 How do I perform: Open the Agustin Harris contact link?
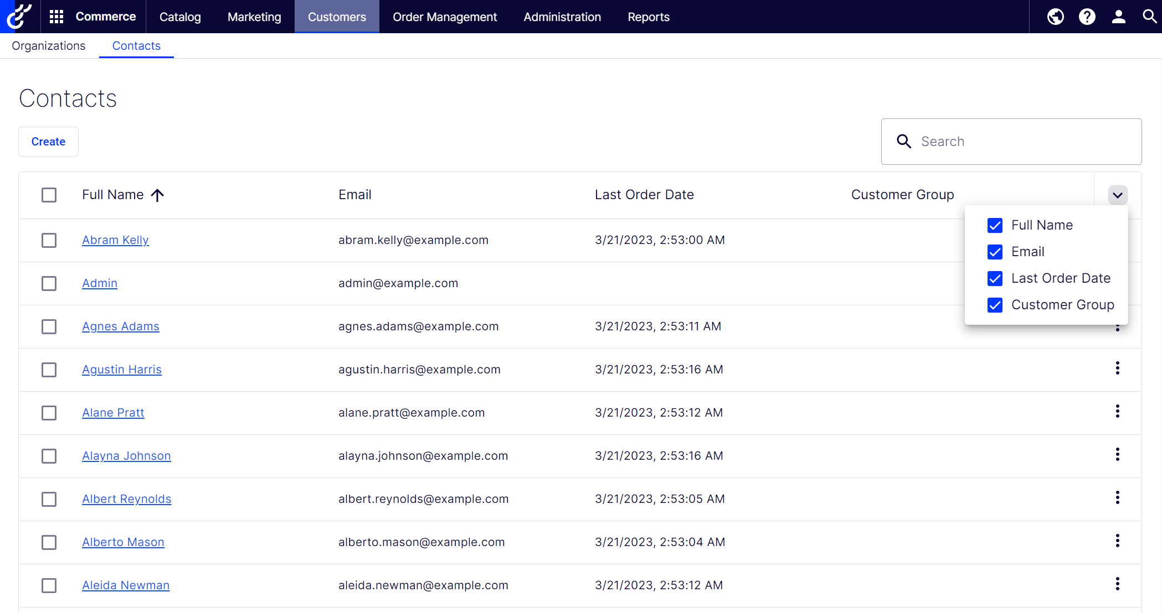[x=122, y=370]
